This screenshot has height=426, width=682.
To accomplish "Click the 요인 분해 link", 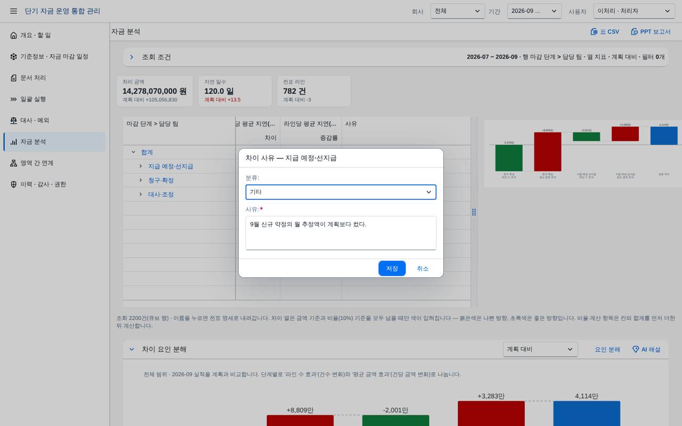I will [x=607, y=349].
